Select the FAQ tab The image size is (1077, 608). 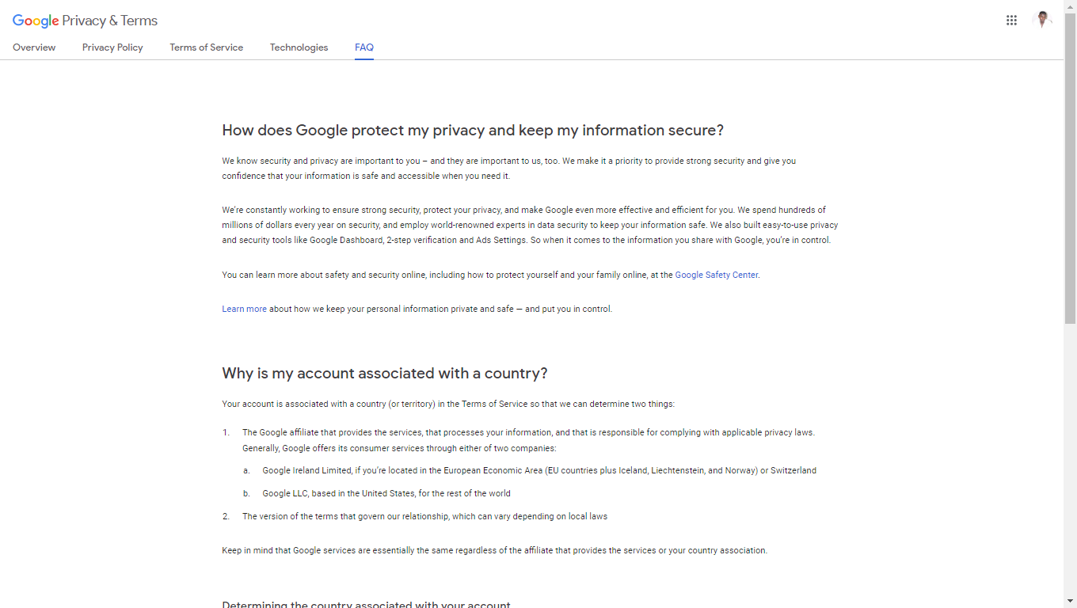tap(364, 47)
